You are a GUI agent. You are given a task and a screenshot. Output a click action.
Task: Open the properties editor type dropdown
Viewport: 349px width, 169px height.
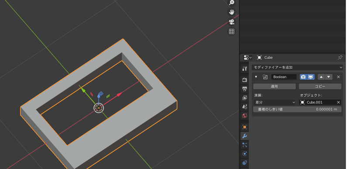(x=247, y=58)
